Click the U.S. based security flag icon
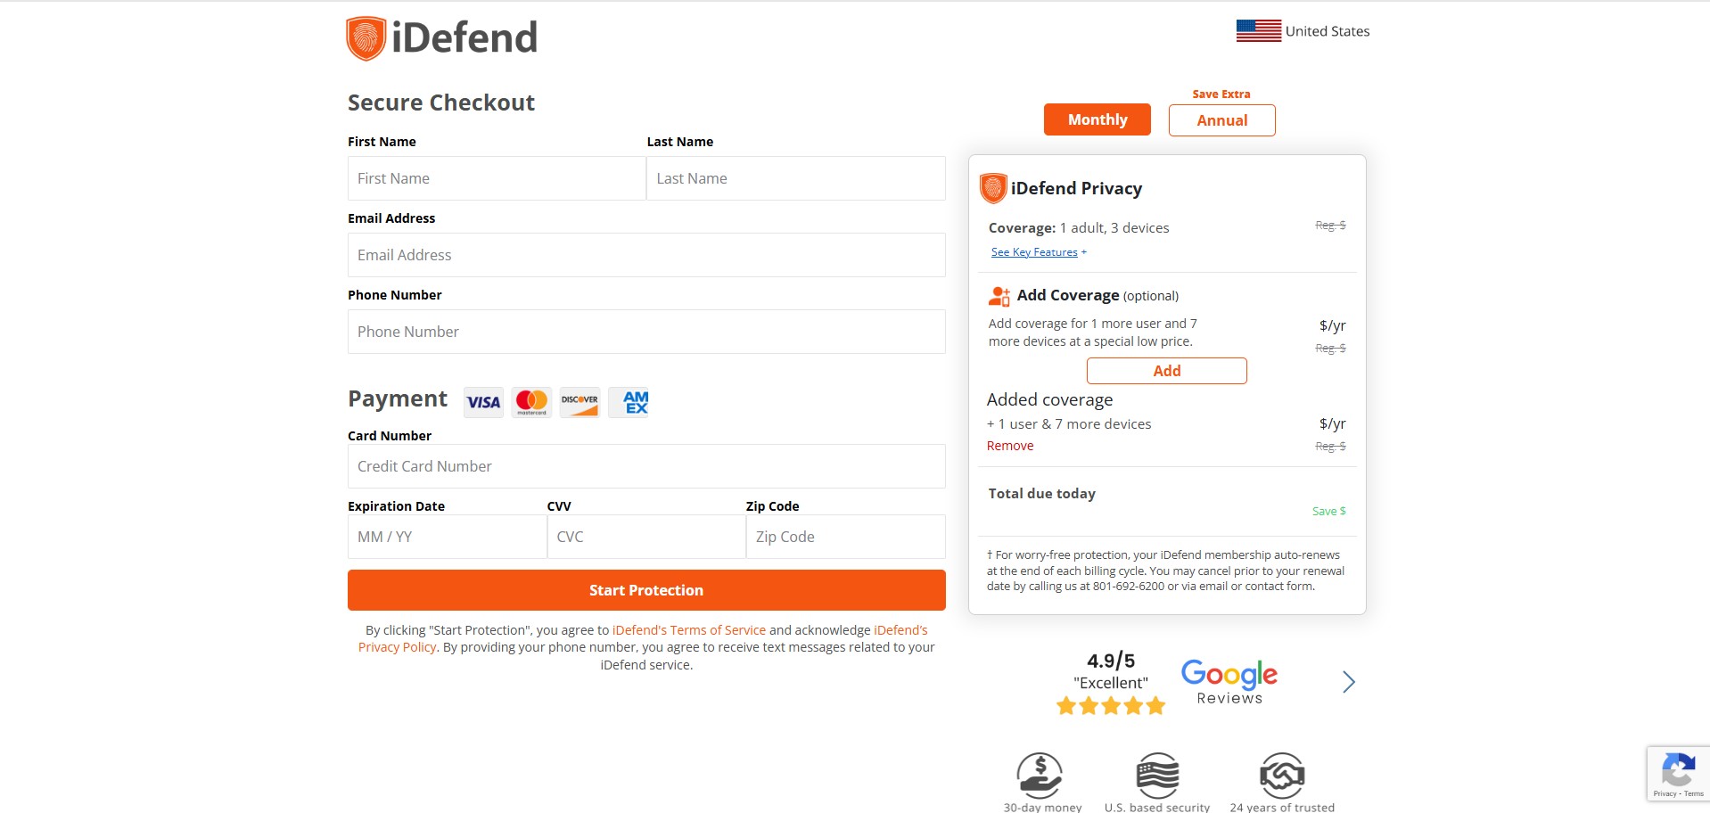Image resolution: width=1710 pixels, height=813 pixels. [x=1157, y=775]
